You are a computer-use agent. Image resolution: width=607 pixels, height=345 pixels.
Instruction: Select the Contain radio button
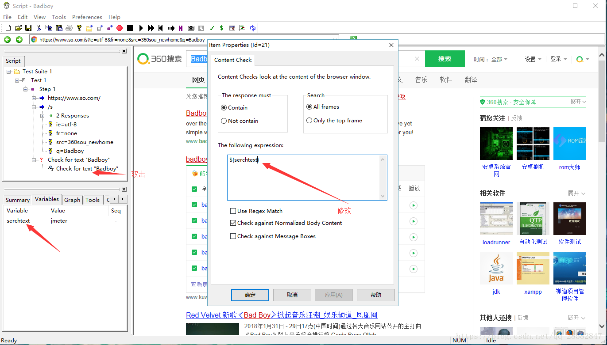[224, 107]
